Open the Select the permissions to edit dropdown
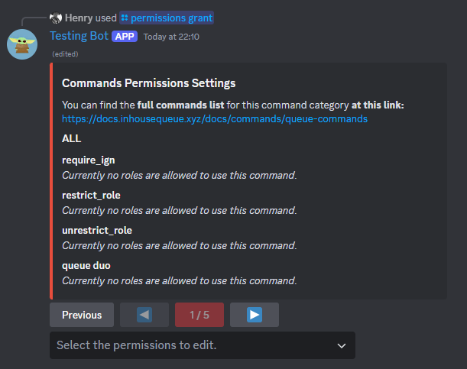The width and height of the screenshot is (467, 369). click(x=203, y=345)
